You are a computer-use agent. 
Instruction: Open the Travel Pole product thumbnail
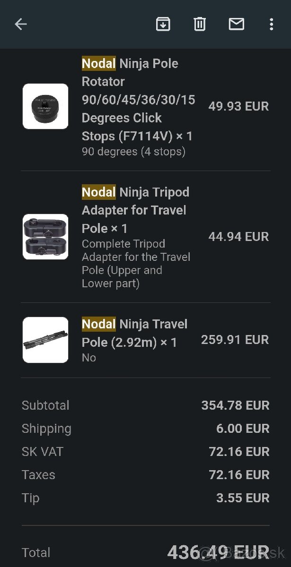pyautogui.click(x=45, y=340)
